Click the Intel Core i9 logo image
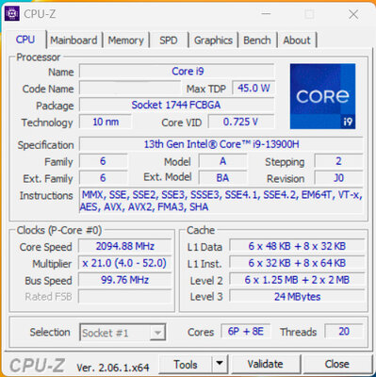The width and height of the screenshot is (376, 377). 322,96
